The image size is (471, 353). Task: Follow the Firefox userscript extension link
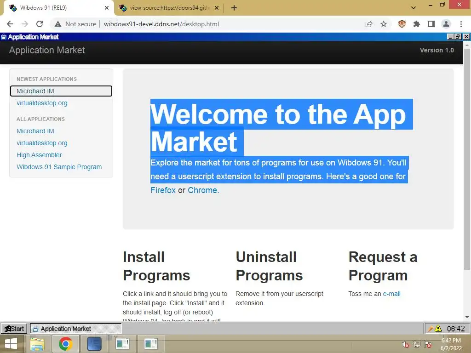163,190
